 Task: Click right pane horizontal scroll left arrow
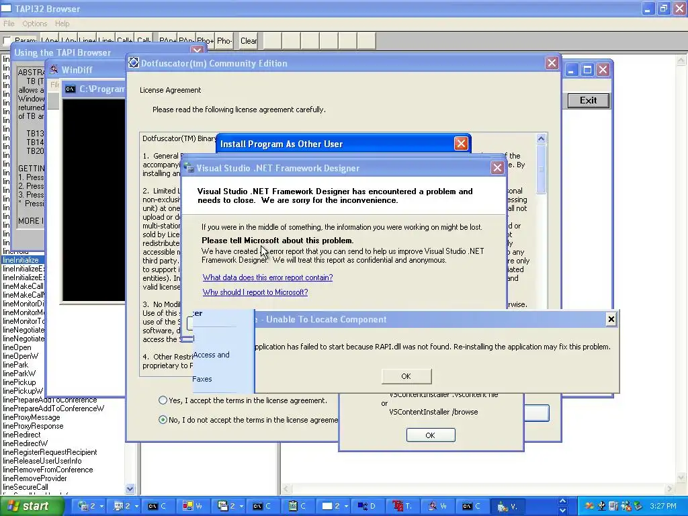(x=286, y=488)
